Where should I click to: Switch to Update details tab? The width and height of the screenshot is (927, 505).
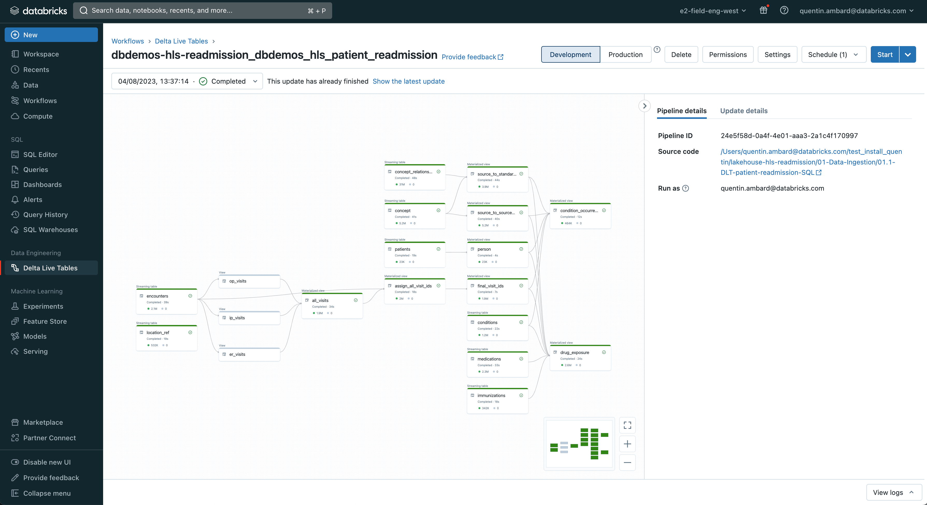[744, 111]
